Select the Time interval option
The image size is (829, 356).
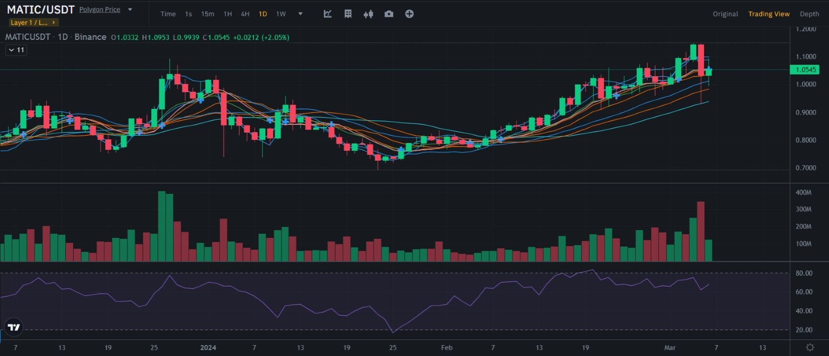[x=168, y=14]
